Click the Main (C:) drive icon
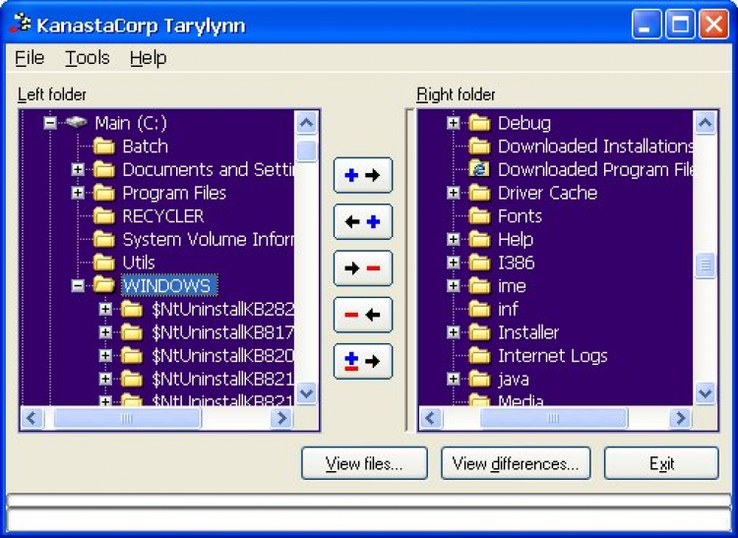Viewport: 738px width, 538px height. (76, 123)
